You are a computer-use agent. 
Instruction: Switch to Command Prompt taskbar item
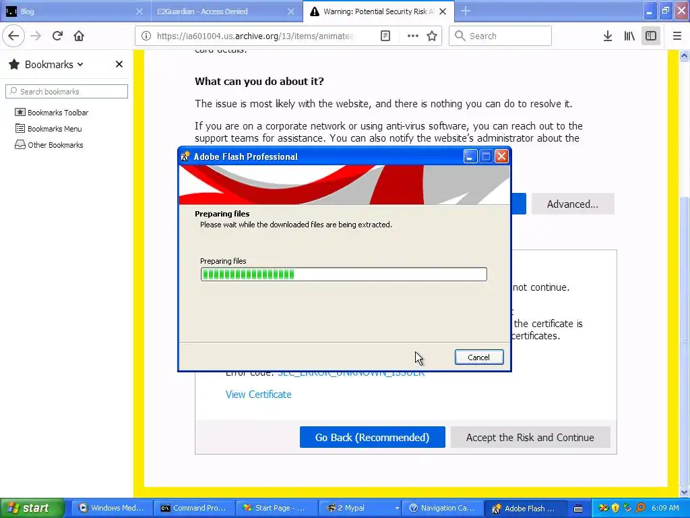pyautogui.click(x=194, y=508)
